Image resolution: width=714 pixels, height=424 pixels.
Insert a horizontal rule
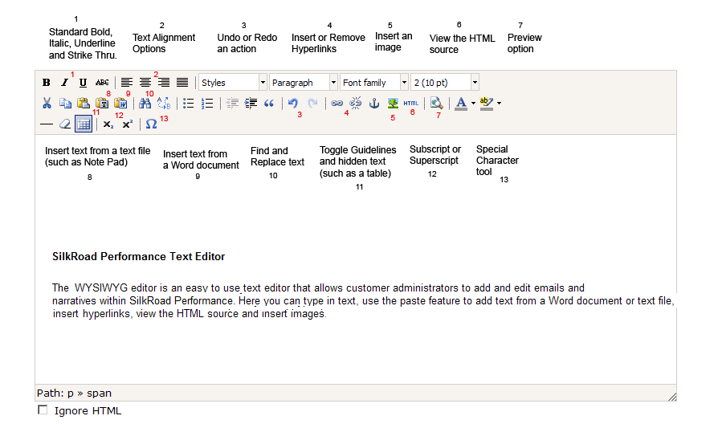coord(47,124)
